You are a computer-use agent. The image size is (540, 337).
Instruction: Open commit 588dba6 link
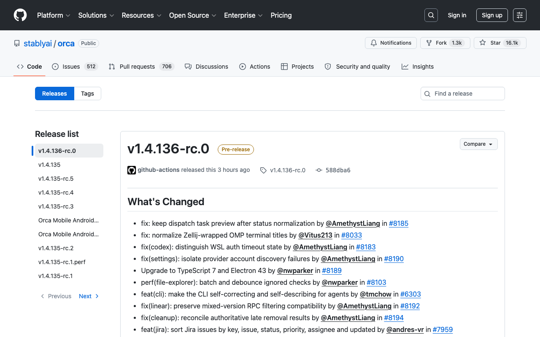pyautogui.click(x=338, y=170)
